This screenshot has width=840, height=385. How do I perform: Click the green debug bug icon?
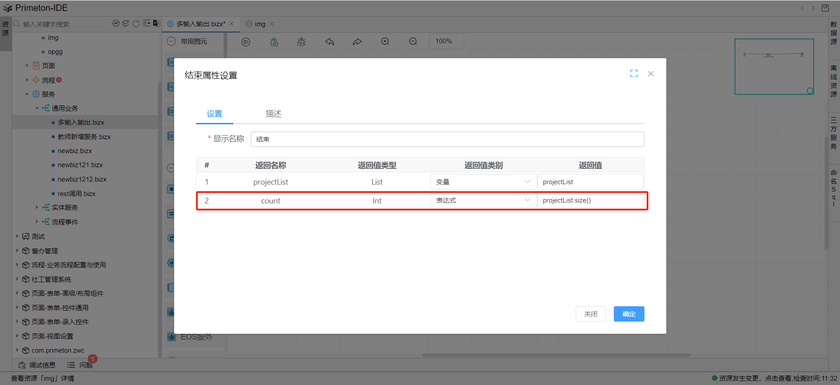click(x=274, y=42)
